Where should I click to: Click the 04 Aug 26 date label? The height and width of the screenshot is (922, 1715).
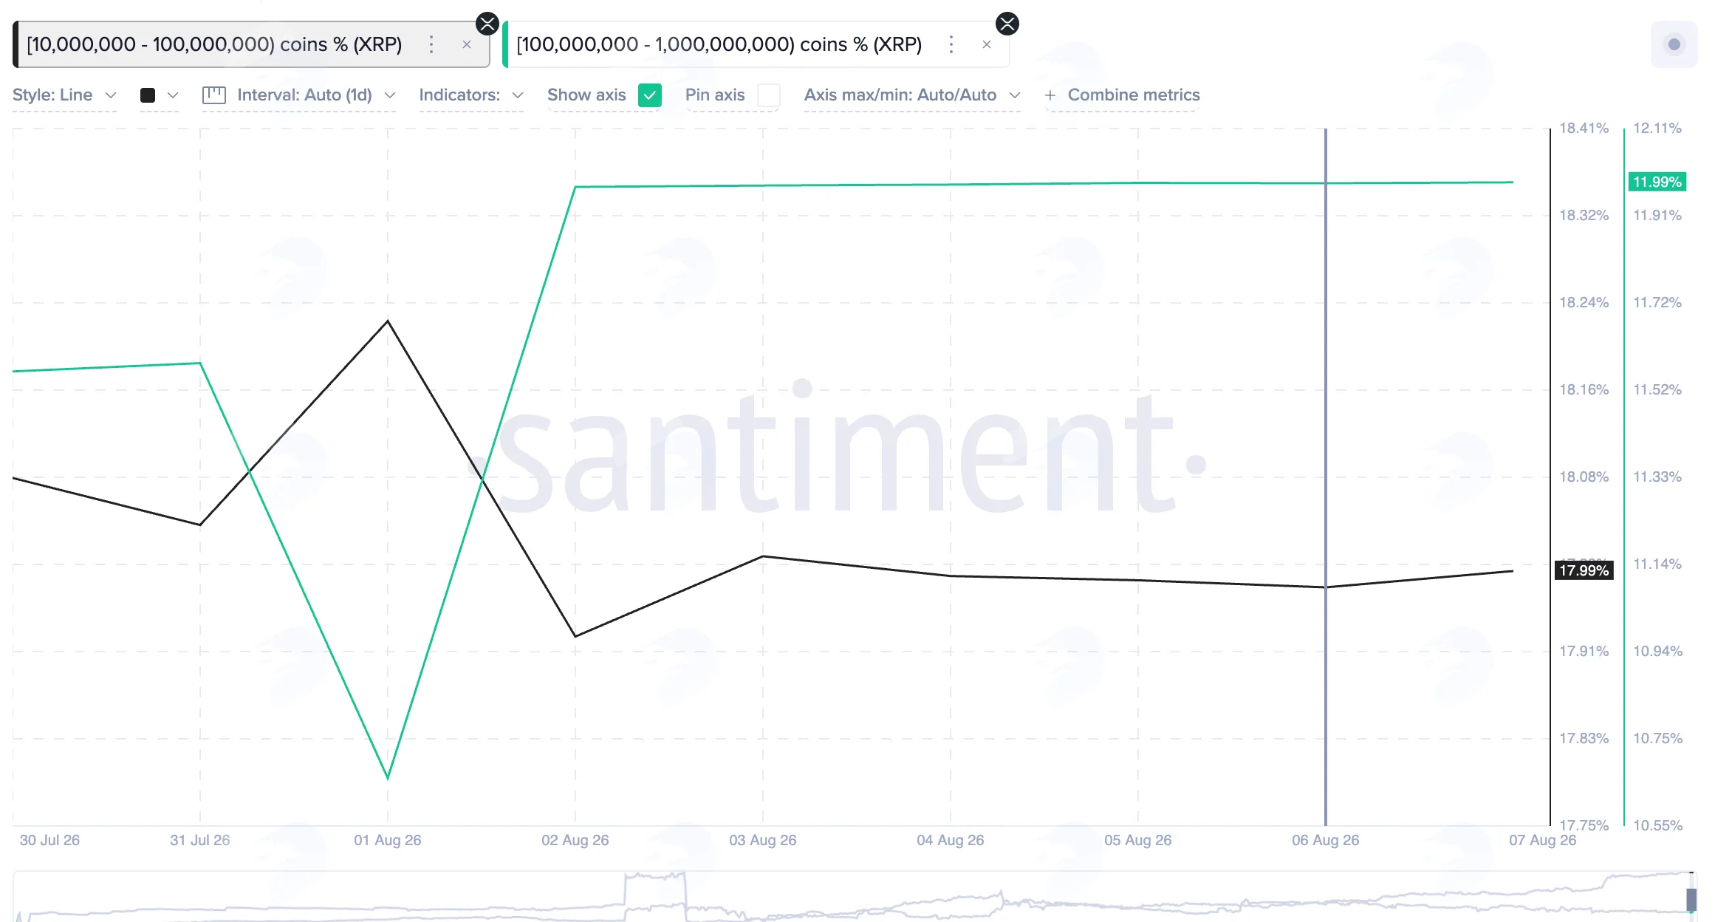point(951,840)
